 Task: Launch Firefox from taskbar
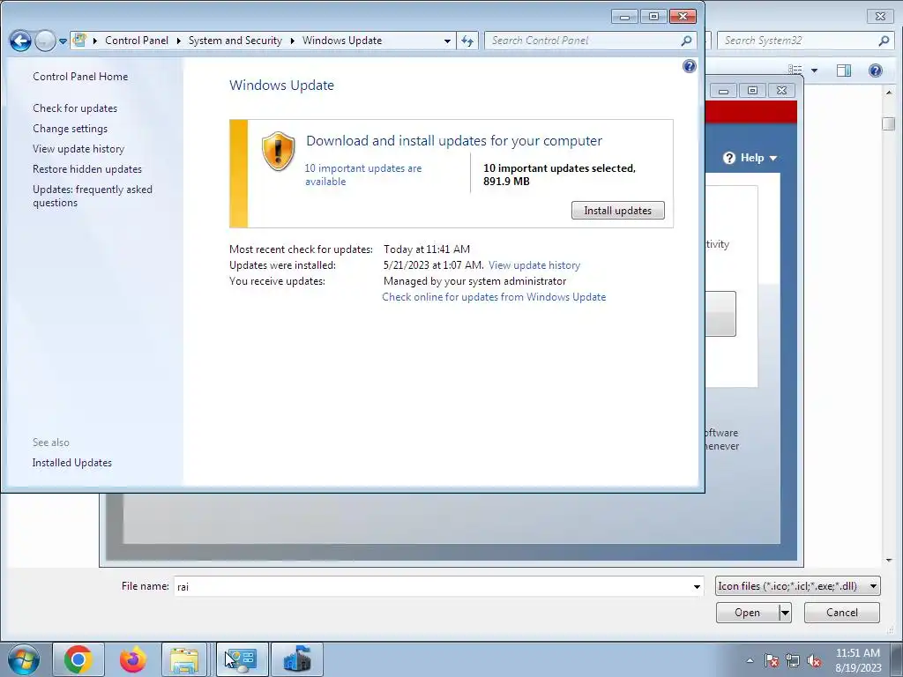click(x=132, y=659)
